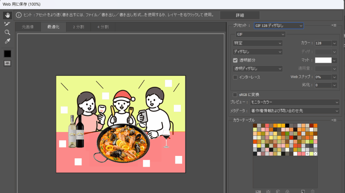Viewport: 345px width, 193px height.
Task: Open the preset options menu icon
Action: tap(334, 25)
